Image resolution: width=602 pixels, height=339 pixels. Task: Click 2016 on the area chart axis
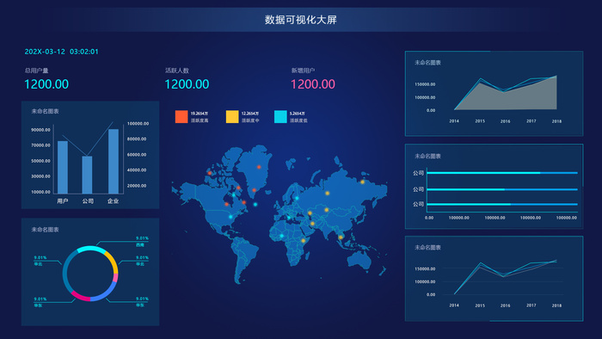506,121
